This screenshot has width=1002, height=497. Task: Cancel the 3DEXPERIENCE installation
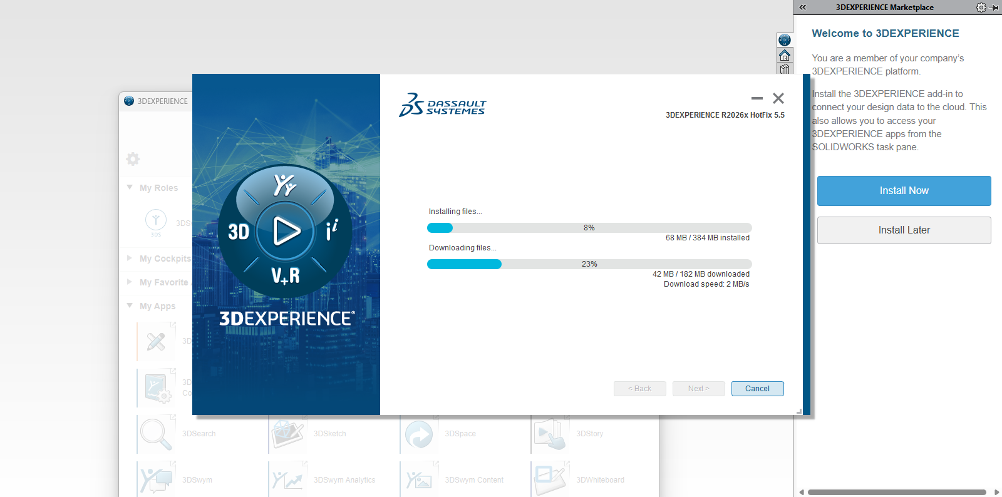point(757,389)
